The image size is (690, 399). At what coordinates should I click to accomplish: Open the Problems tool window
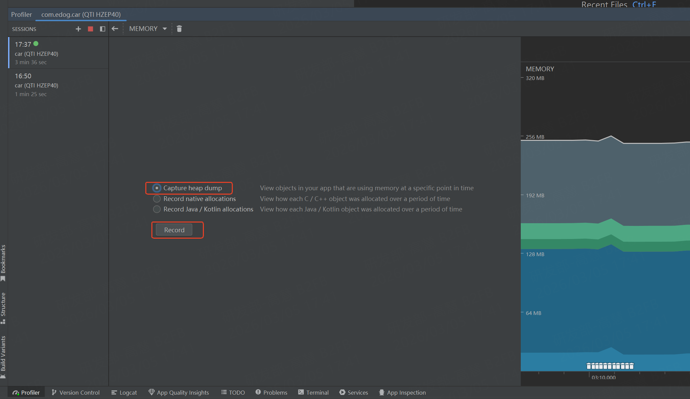click(271, 392)
